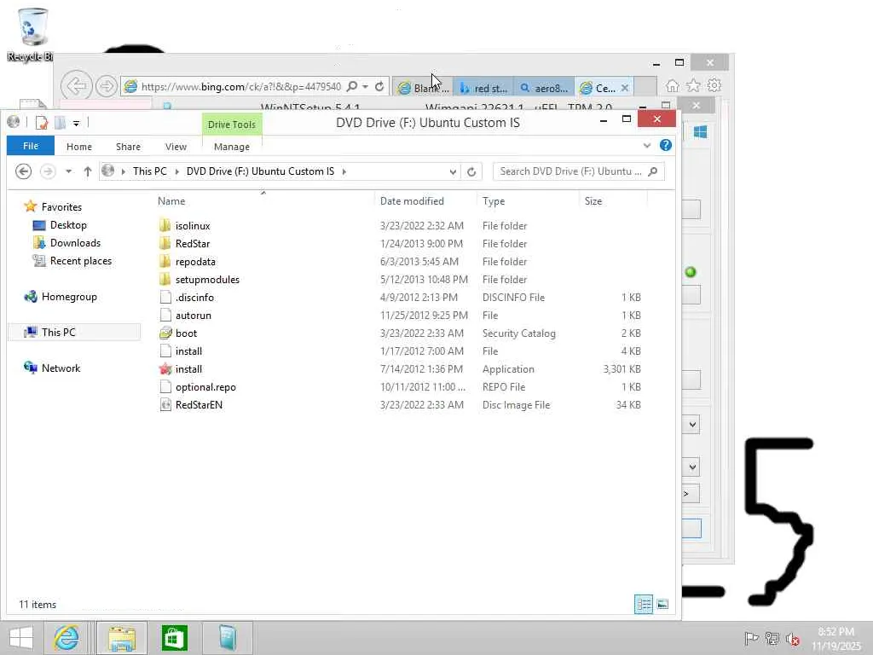Select boot security catalog file
Viewport: 873px width, 655px height.
tap(186, 333)
